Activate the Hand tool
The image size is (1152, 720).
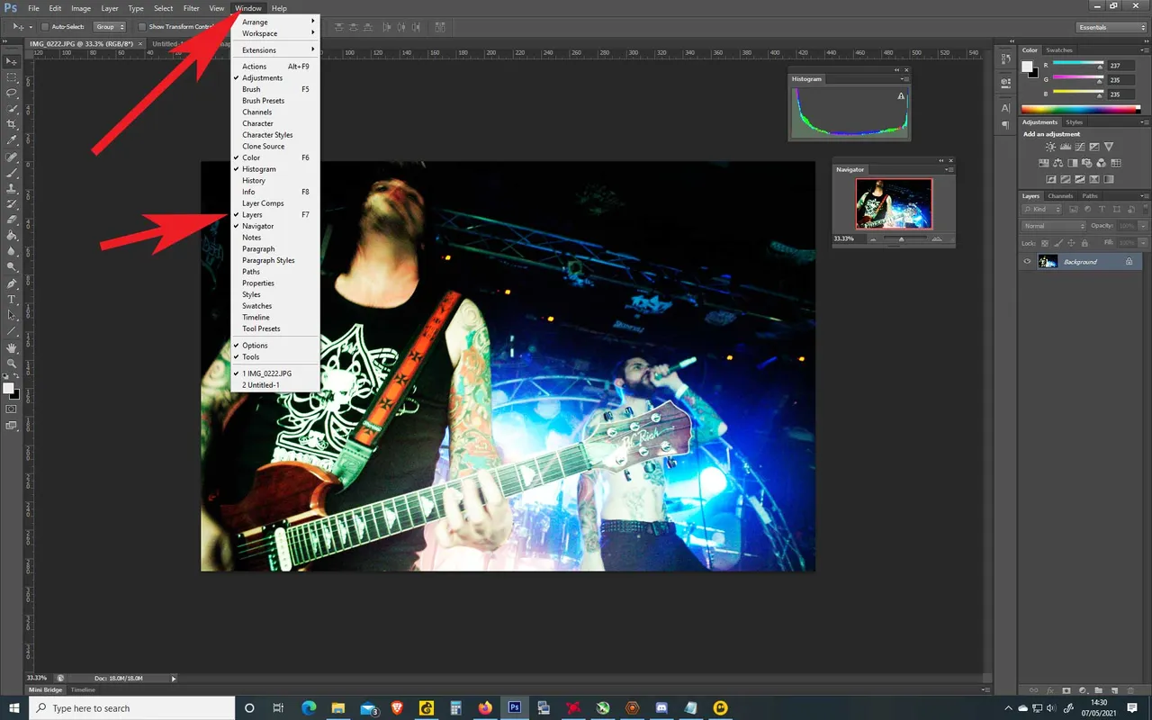click(12, 347)
